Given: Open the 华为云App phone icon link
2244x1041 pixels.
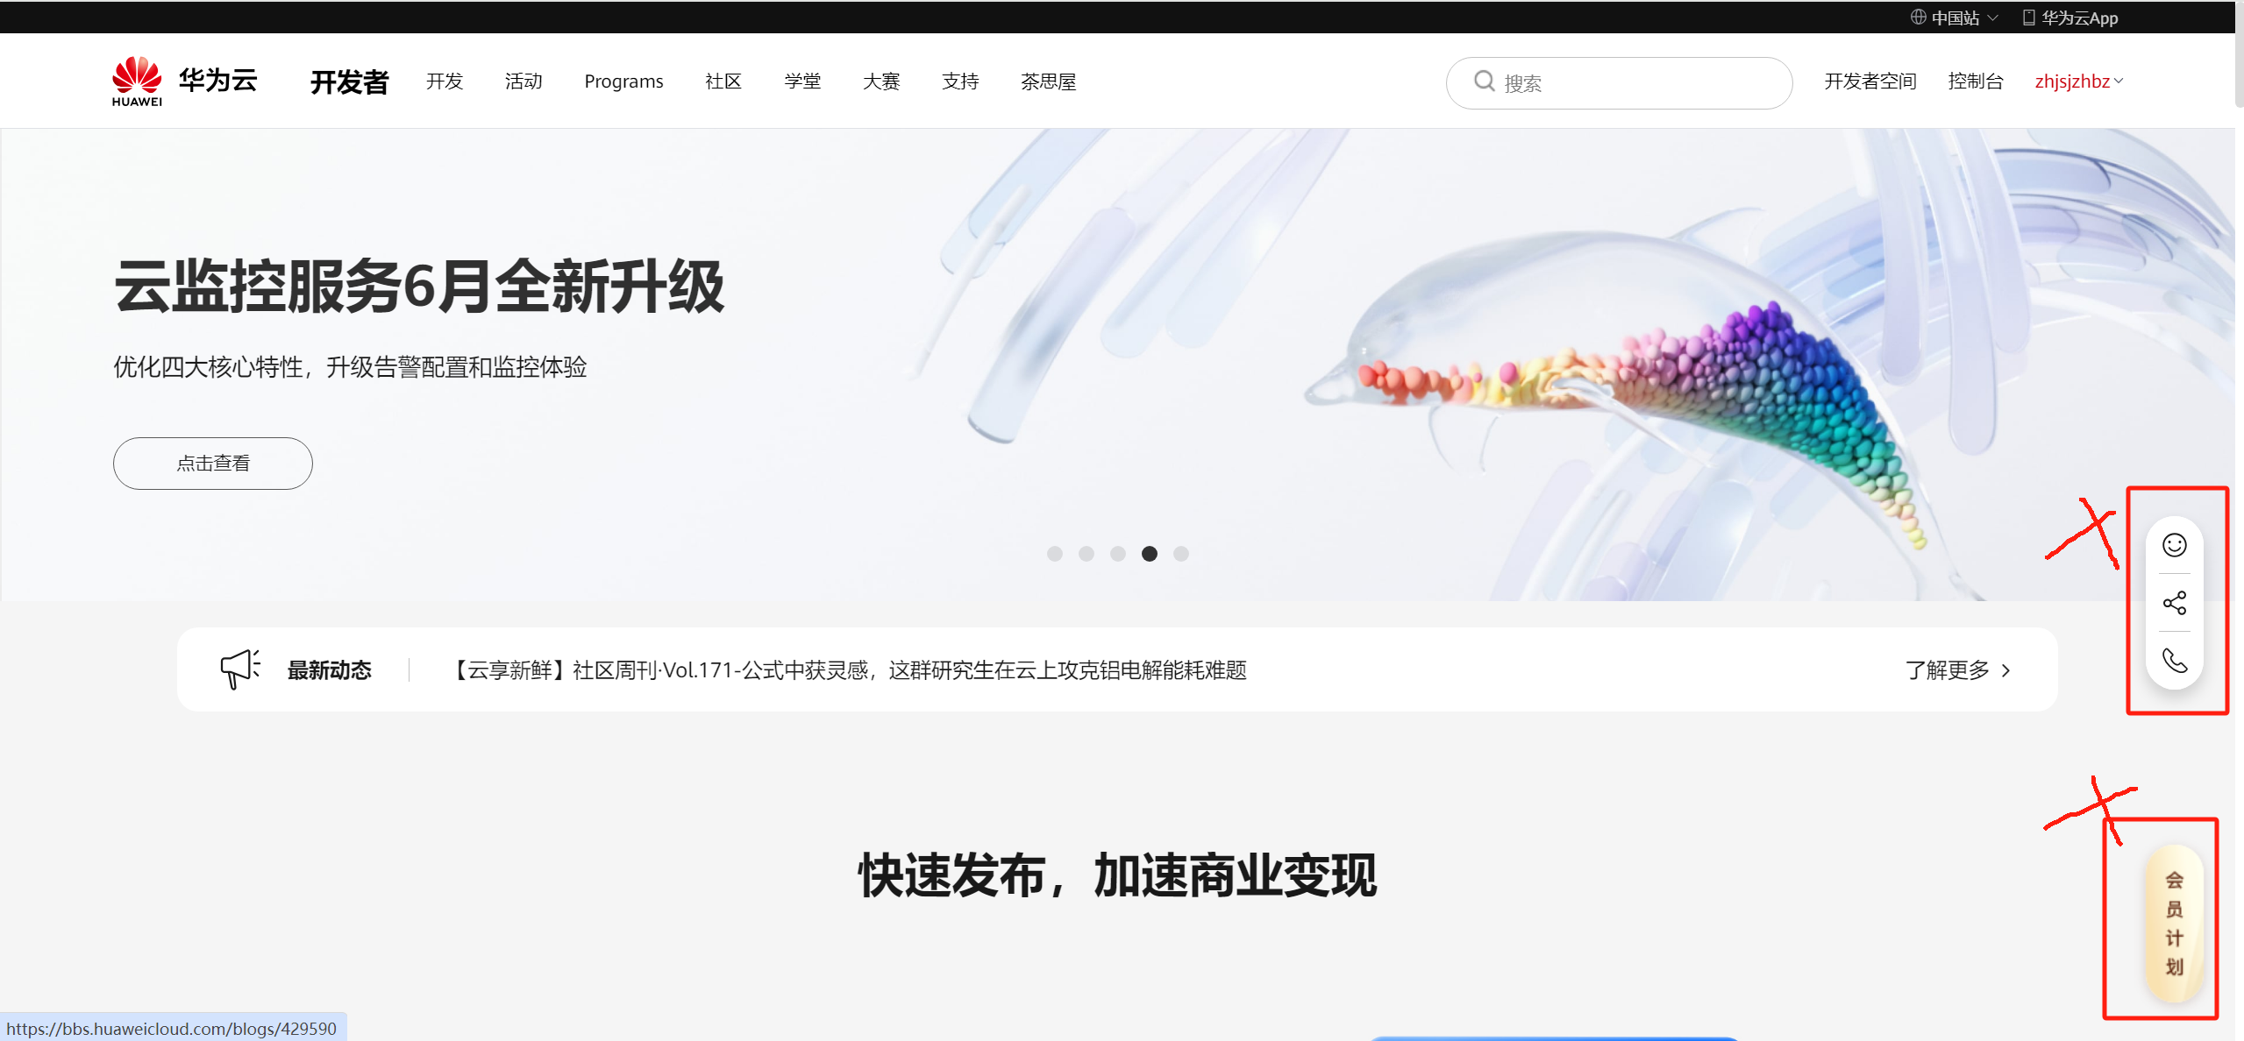Looking at the screenshot, I should pos(2028,18).
